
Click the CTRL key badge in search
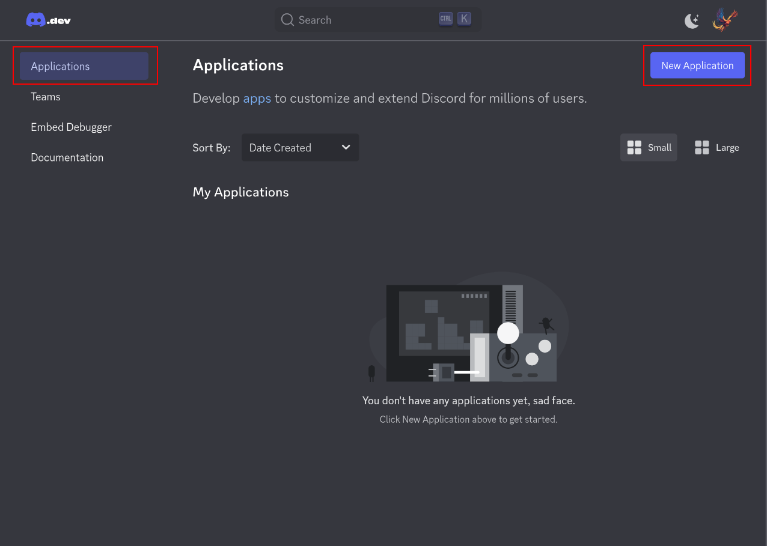pos(445,19)
